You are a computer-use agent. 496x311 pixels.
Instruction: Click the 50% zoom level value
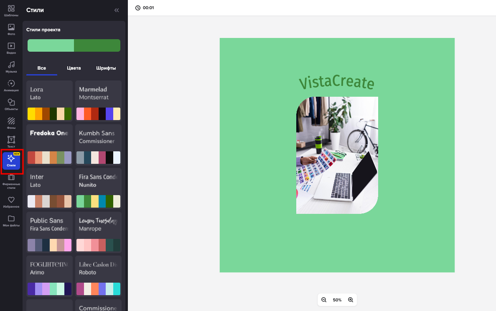coord(337,300)
